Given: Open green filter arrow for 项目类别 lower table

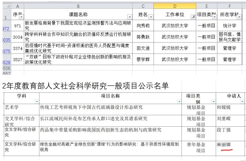Looking at the screenshot, I should (x=213, y=102).
